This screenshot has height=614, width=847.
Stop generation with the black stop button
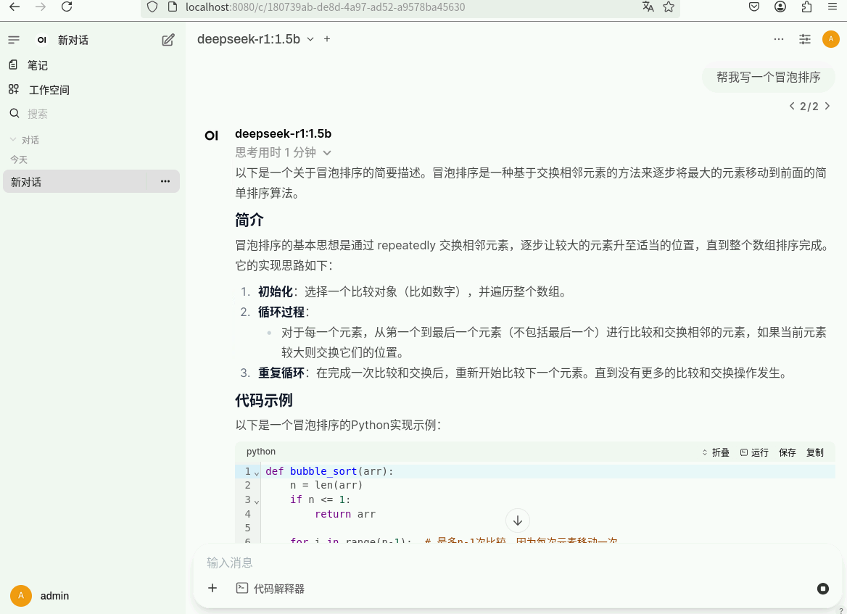pyautogui.click(x=822, y=589)
